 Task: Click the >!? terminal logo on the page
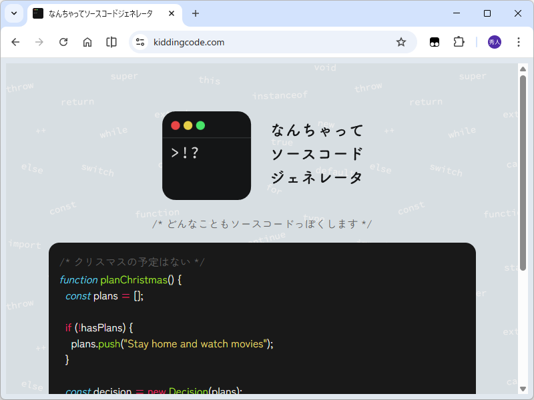point(206,155)
